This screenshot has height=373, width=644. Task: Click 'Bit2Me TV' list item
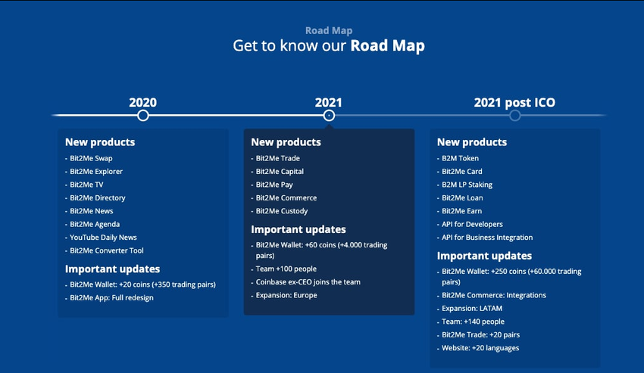point(86,185)
